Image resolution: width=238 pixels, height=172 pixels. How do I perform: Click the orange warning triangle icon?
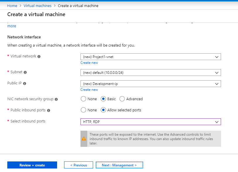coord(84,139)
